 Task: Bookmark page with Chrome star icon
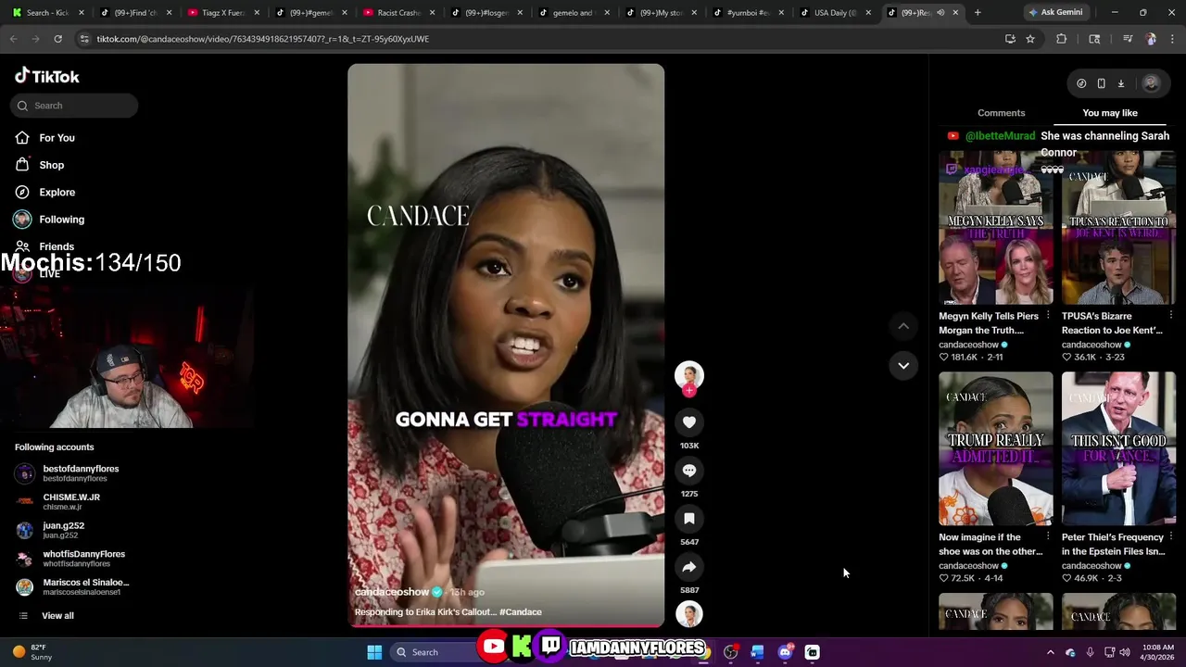pos(1030,39)
